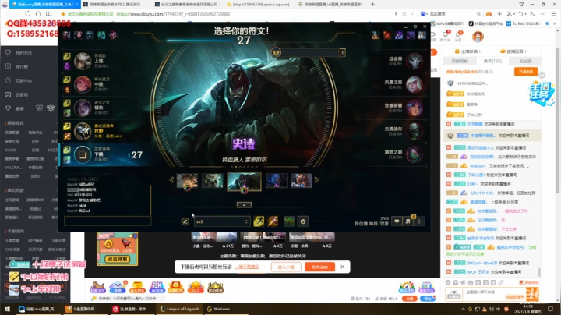Viewport: 561px width, 315px height.
Task: Show next skins with right carousel arrow
Action: click(316, 180)
